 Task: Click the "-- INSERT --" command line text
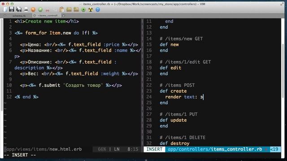point(20,155)
